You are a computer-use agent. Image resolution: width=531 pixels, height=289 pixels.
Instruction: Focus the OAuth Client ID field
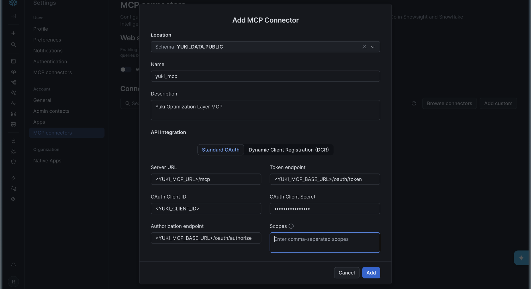pos(206,209)
